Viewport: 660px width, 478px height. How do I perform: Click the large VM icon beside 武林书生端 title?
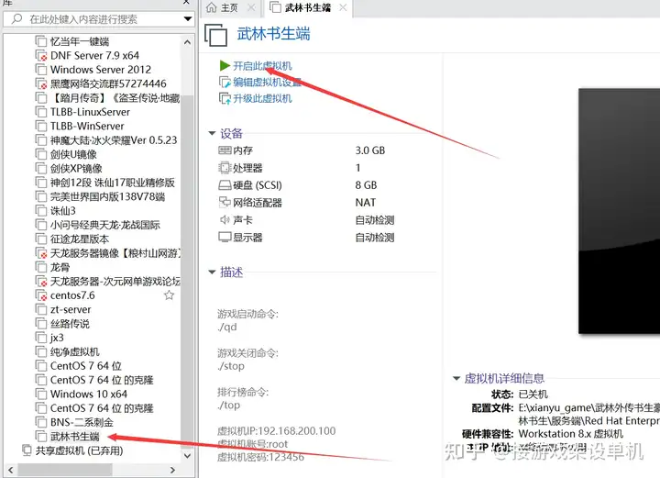[x=216, y=35]
